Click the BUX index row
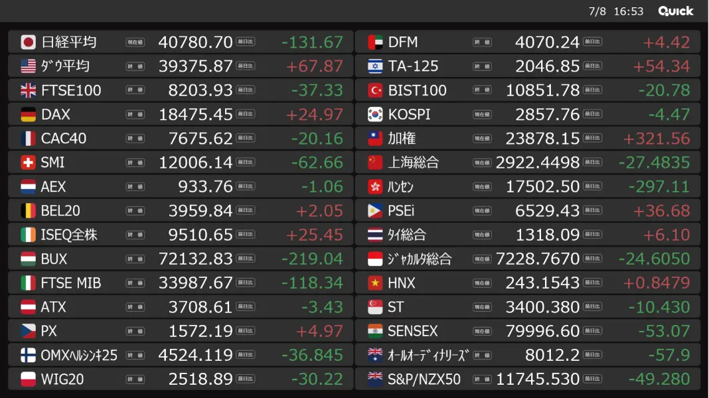 [x=181, y=259]
